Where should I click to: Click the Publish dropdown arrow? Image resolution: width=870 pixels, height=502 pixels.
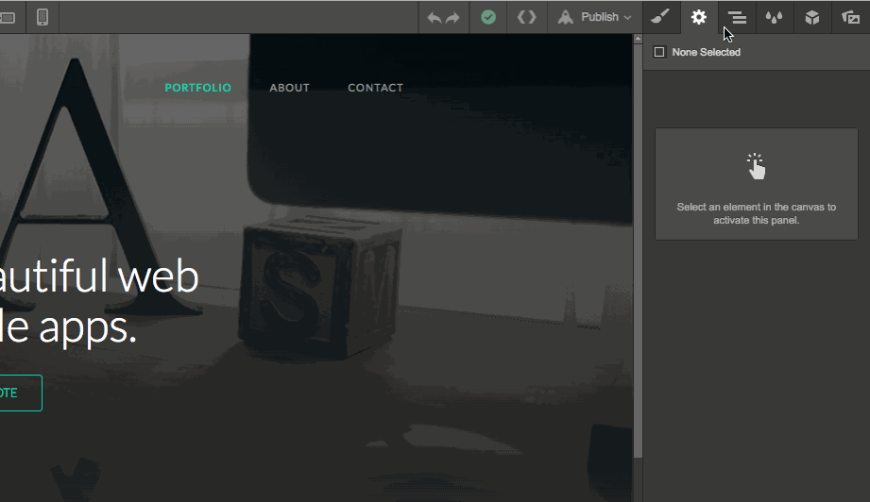click(x=627, y=18)
